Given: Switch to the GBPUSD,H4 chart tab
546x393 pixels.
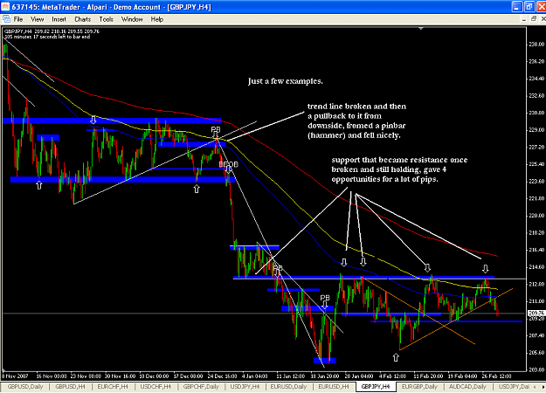Looking at the screenshot, I should point(71,386).
